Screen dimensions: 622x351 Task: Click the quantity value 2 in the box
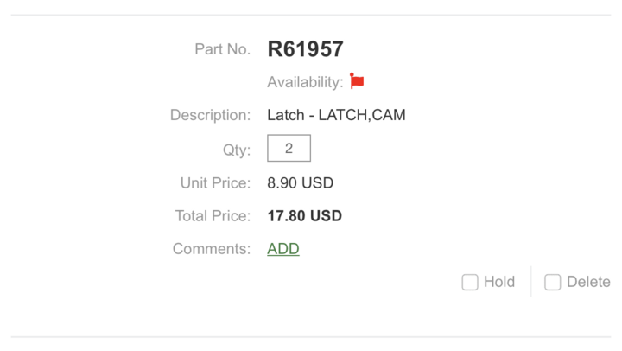pos(289,148)
